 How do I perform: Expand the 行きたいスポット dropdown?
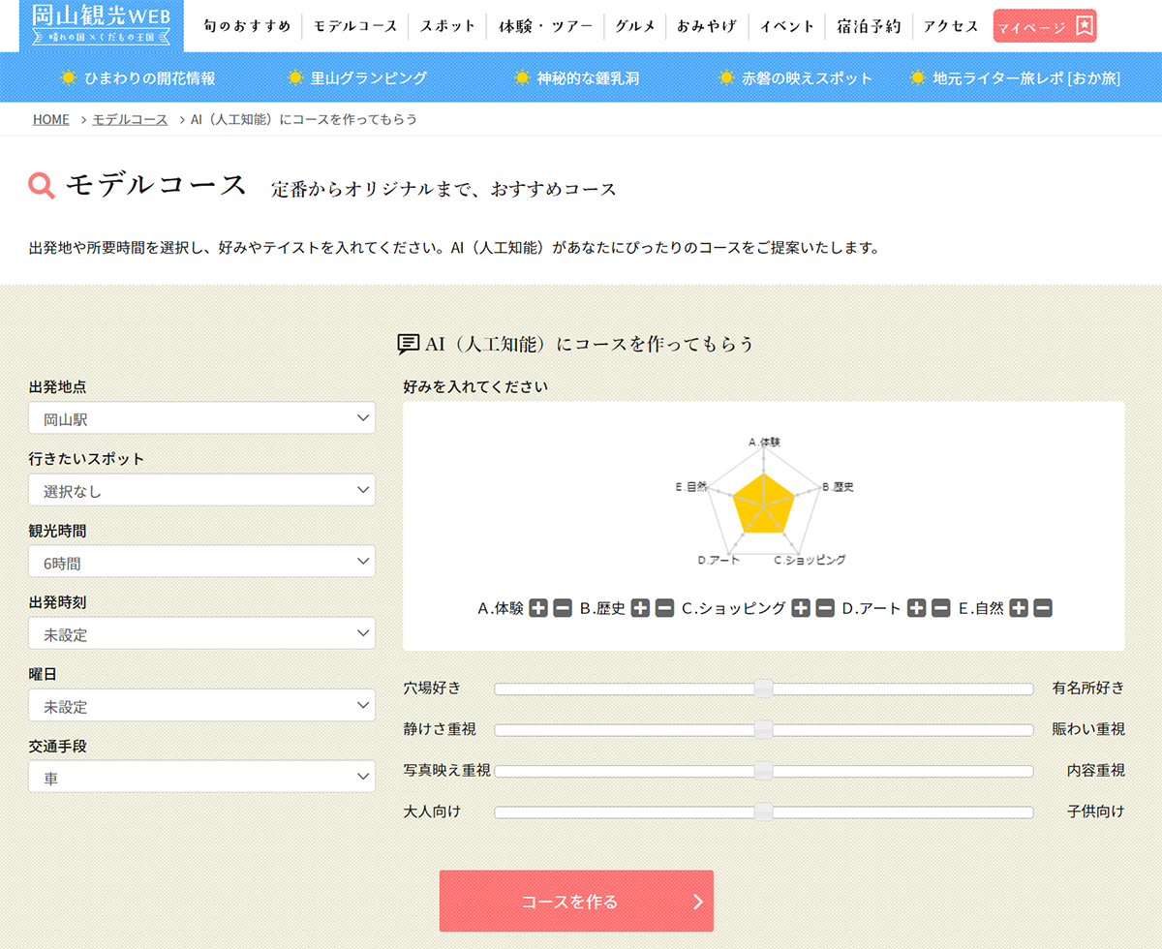point(201,490)
